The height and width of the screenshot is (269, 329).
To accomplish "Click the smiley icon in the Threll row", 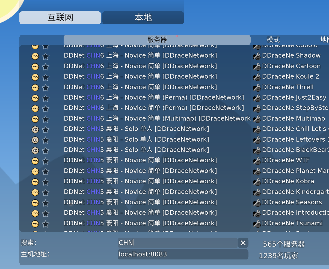I will (x=35, y=88).
